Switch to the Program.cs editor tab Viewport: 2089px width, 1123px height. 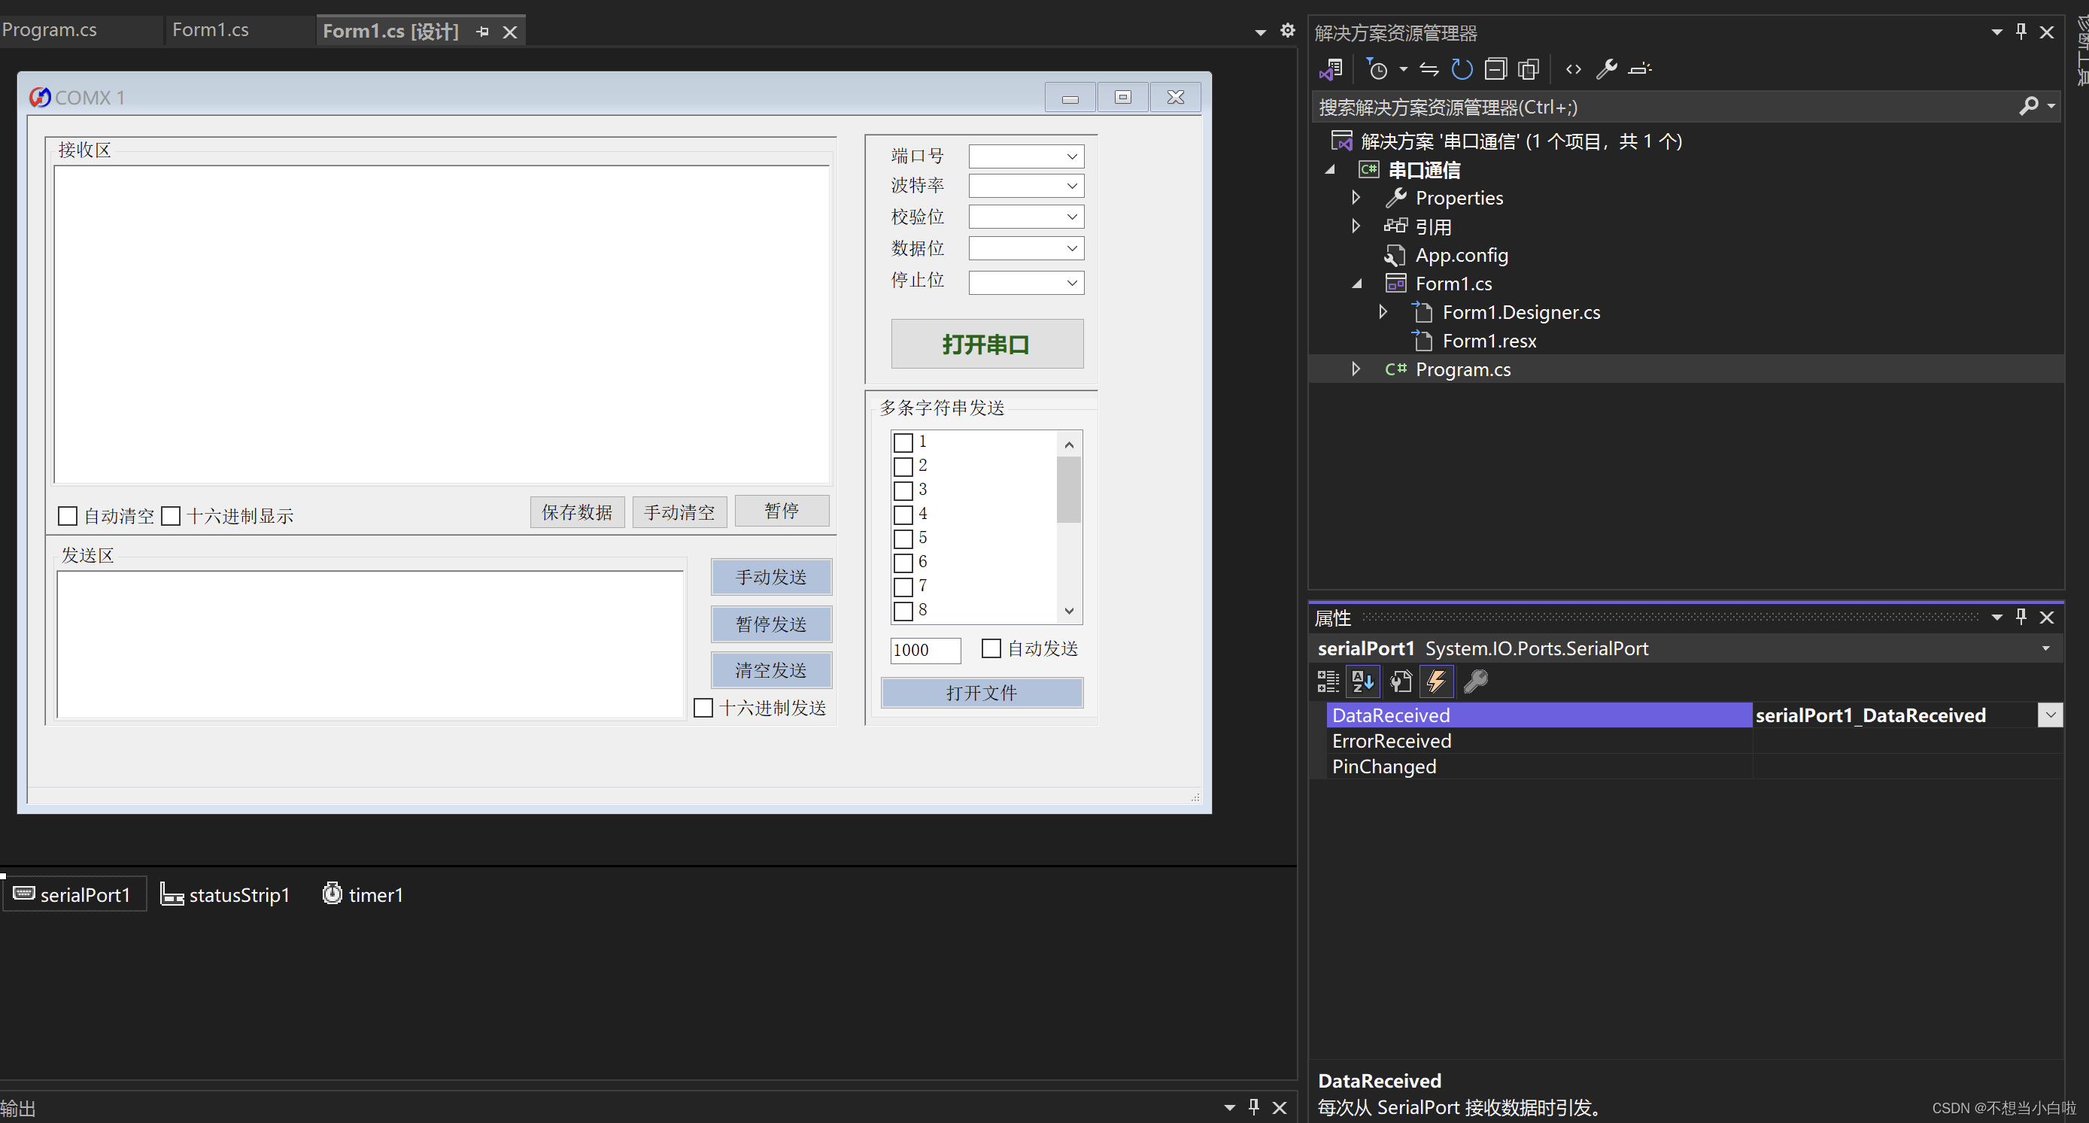pos(50,30)
